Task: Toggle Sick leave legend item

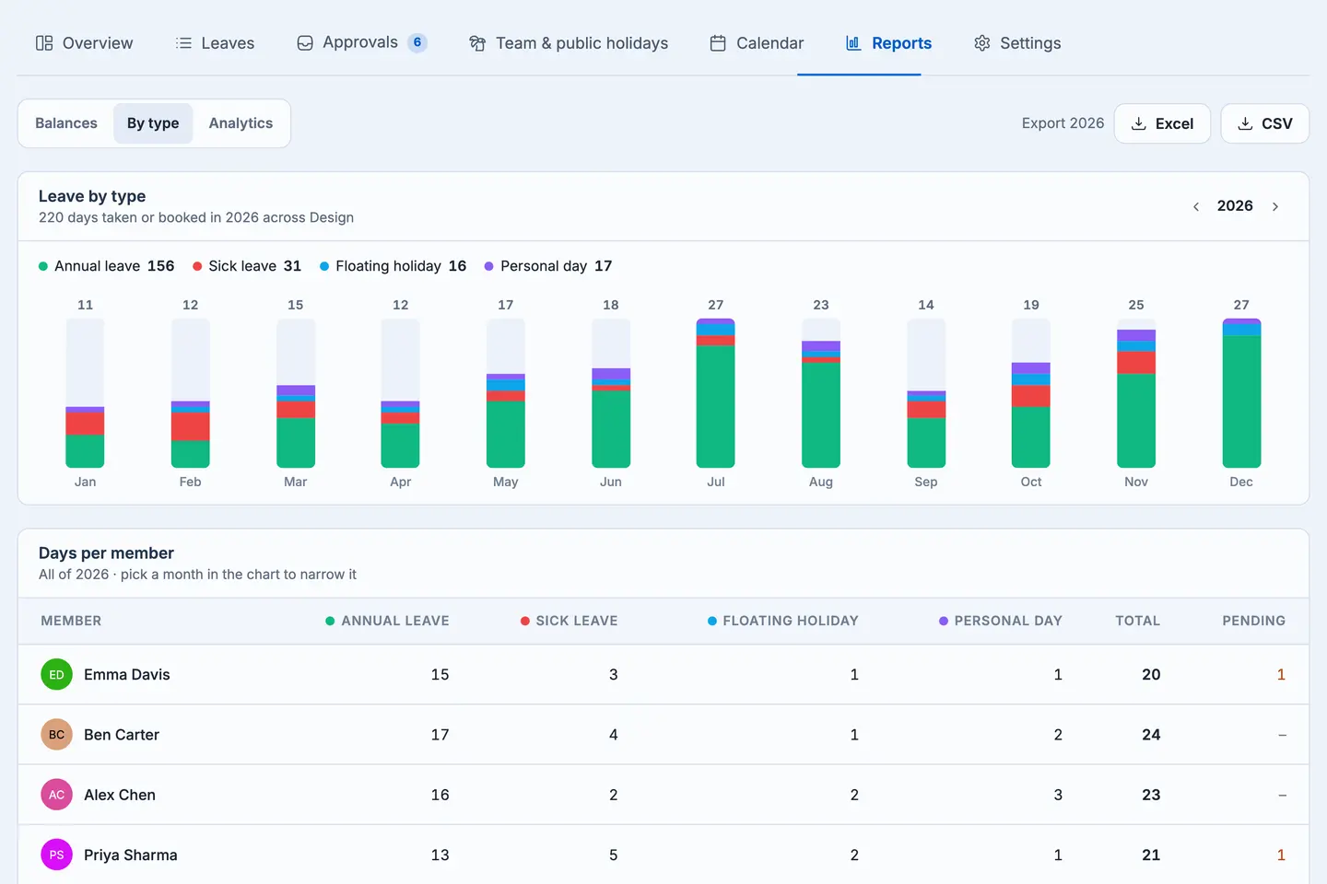Action: coord(247,266)
